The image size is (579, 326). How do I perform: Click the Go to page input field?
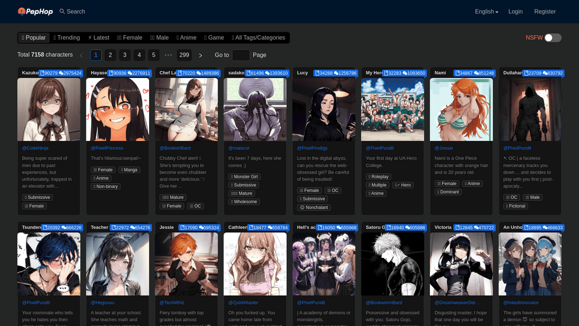[x=241, y=55]
